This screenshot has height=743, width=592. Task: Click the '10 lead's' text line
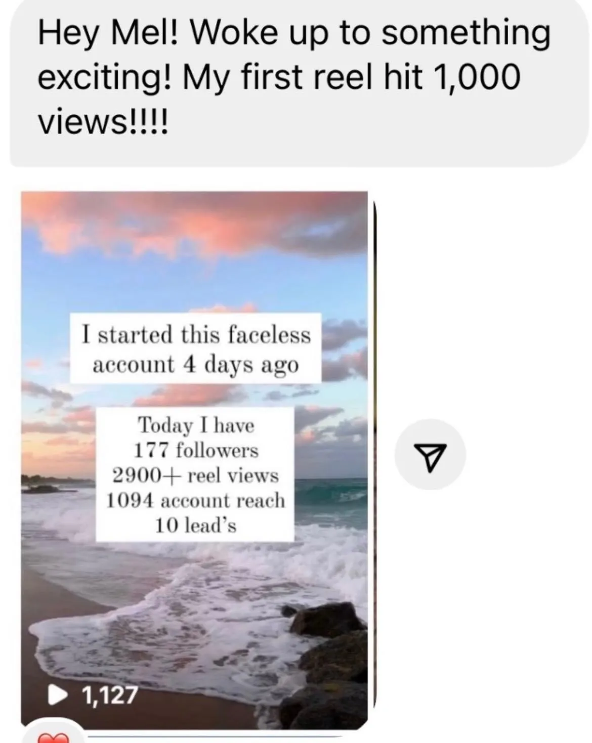coord(195,526)
